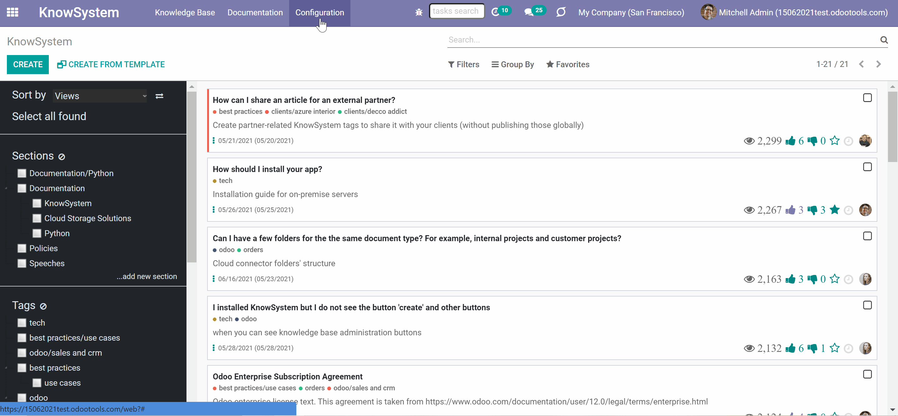The image size is (898, 416).
Task: Open 'Odoo Enterprise Subscription Agreement' article
Action: pos(288,377)
